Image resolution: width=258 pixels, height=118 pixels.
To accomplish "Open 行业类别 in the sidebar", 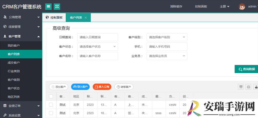I will coord(21,71).
